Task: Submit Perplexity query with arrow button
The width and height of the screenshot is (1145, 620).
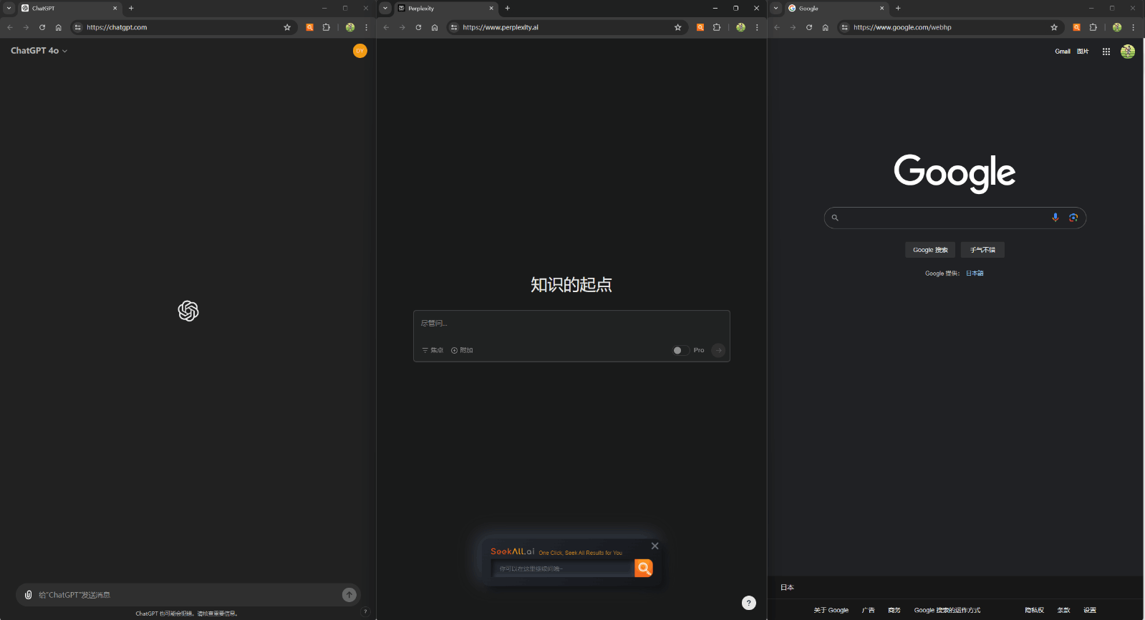Action: (x=718, y=350)
